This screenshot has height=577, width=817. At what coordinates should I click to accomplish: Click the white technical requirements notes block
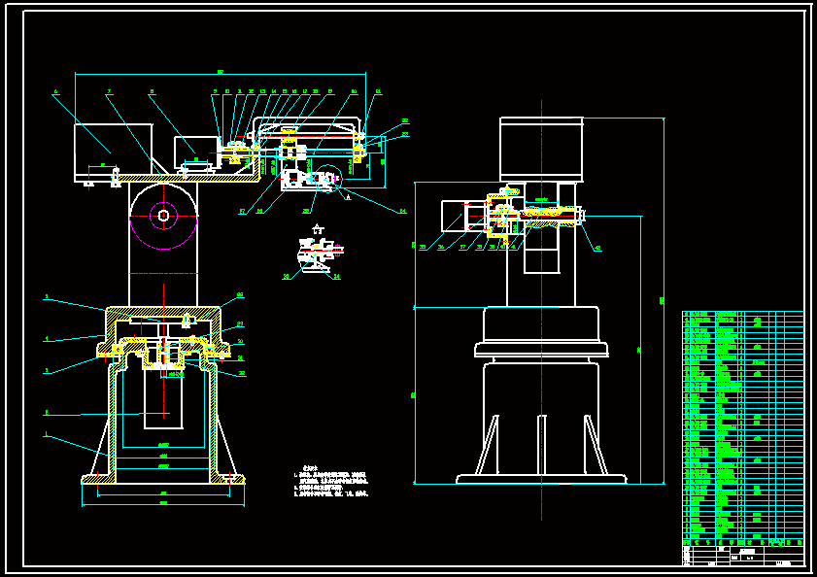pos(331,482)
